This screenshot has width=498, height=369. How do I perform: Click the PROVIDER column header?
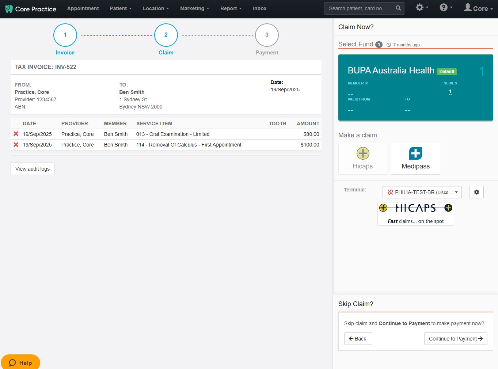(x=75, y=123)
